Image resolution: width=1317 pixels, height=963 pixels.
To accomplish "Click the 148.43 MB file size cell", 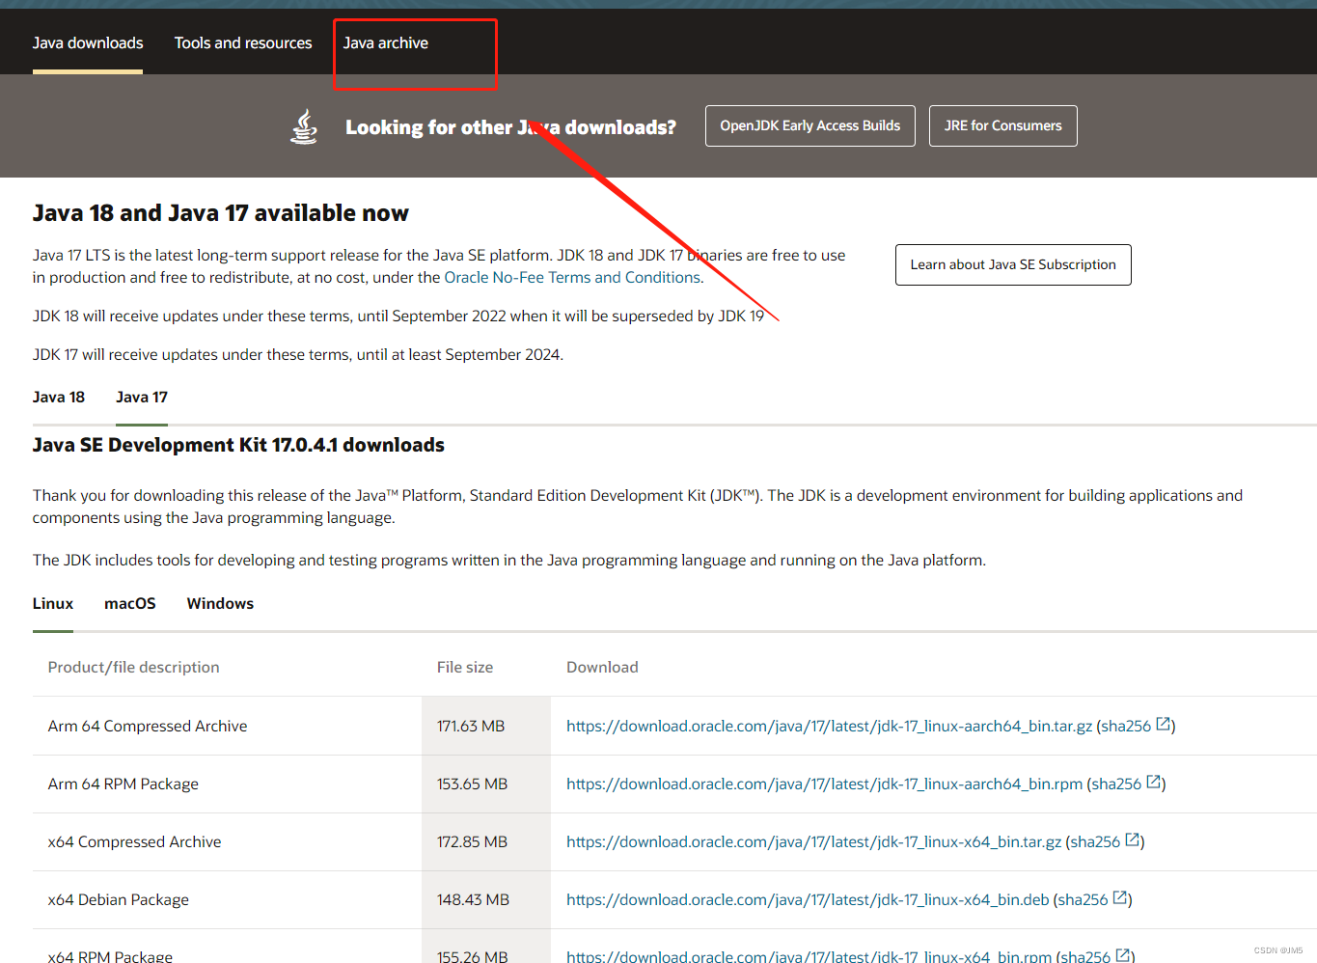I will [x=486, y=900].
